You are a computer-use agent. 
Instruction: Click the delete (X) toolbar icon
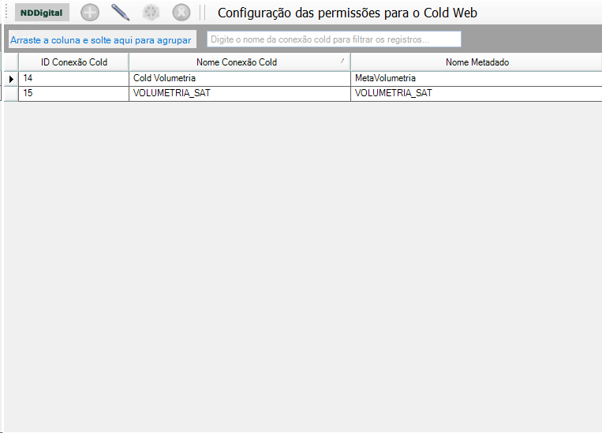(181, 13)
